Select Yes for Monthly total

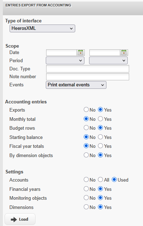100,119
